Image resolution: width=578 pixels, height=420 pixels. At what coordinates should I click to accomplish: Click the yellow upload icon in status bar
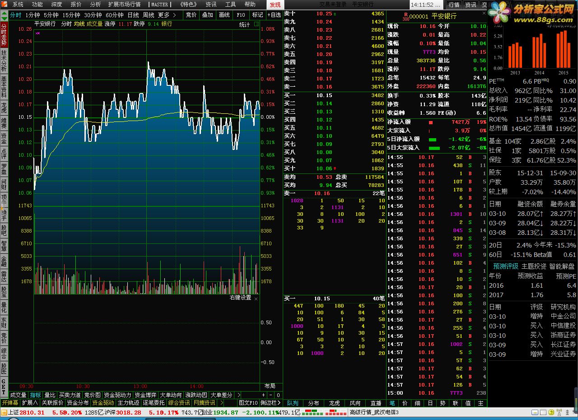(x=550, y=412)
